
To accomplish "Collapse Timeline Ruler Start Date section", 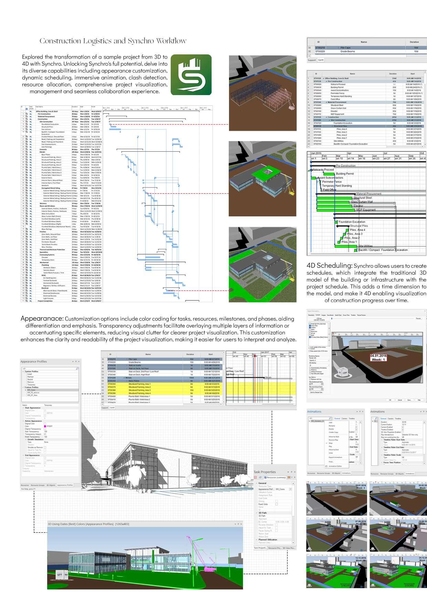I will [382, 440].
